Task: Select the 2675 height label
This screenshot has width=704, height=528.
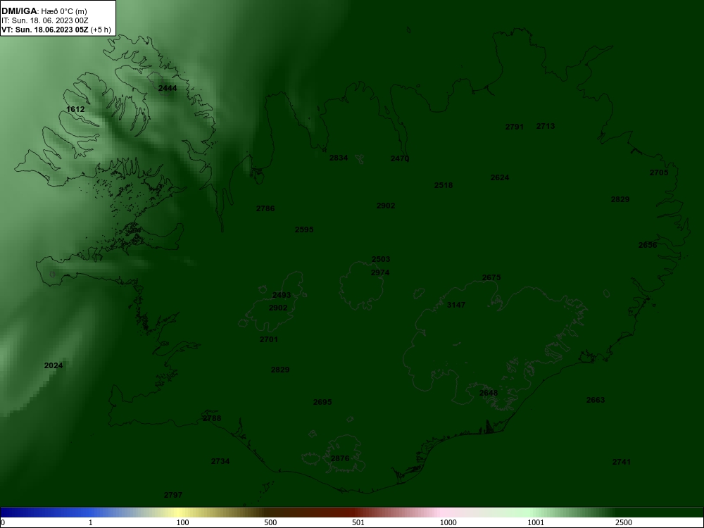Action: click(491, 278)
